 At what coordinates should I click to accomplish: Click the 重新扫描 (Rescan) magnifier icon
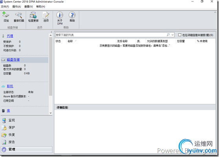(x=19, y=15)
